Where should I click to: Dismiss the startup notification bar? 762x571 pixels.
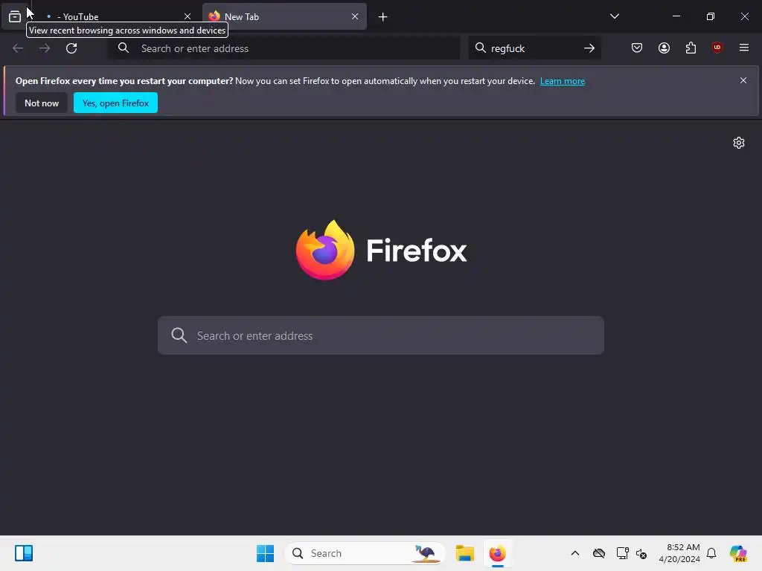click(743, 80)
